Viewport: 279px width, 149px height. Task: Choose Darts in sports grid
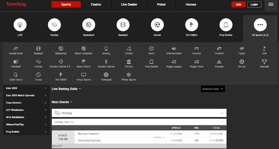[x=151, y=51]
